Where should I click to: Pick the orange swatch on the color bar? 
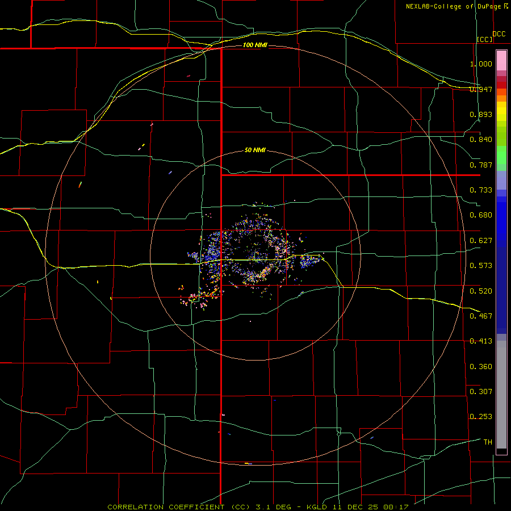[501, 98]
